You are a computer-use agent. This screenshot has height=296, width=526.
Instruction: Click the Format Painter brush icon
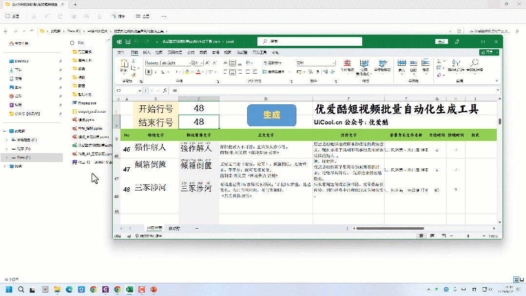(x=134, y=75)
